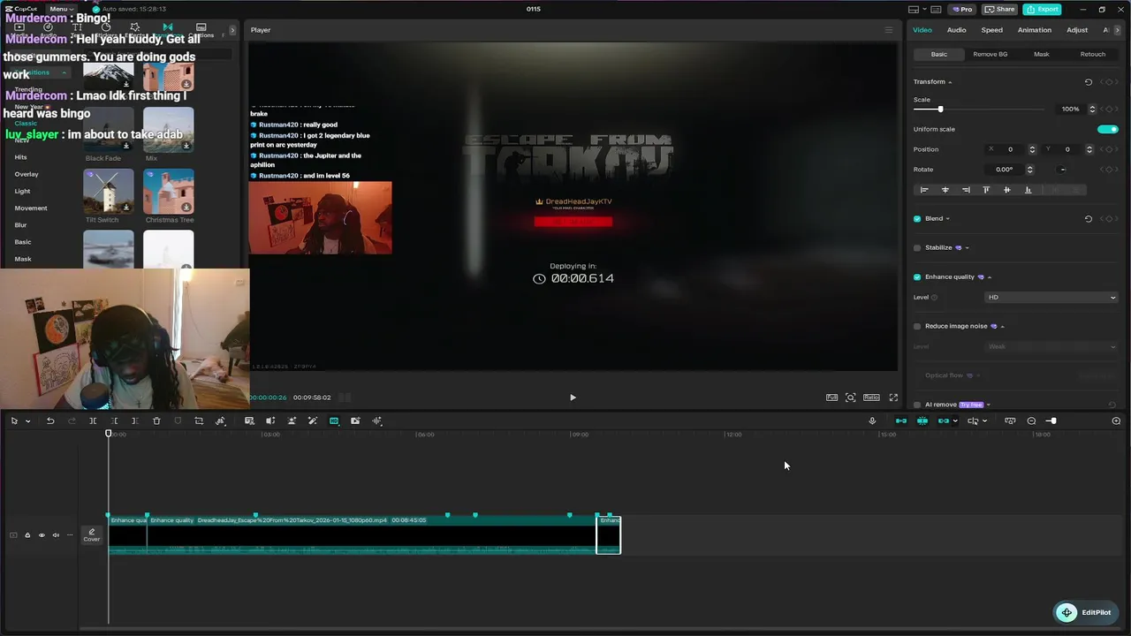Hide the main track with eye icon
The image size is (1131, 636).
click(x=42, y=535)
